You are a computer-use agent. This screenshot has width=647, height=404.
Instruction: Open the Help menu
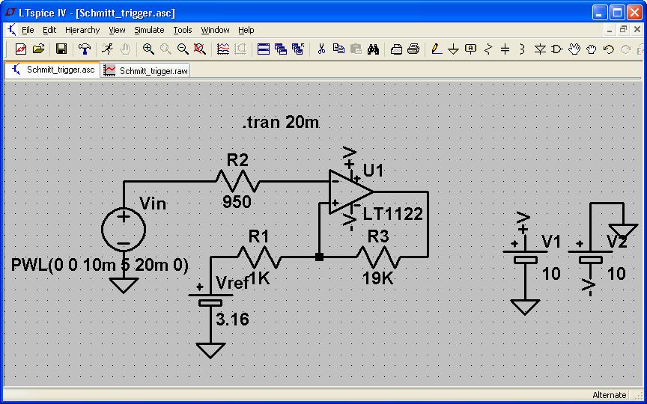coord(246,30)
